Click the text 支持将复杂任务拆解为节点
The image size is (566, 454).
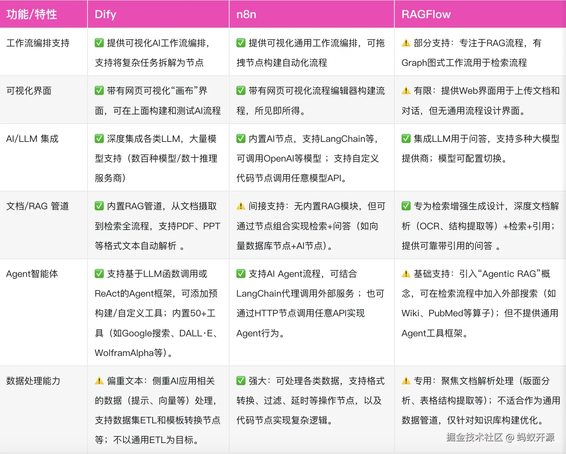pyautogui.click(x=149, y=63)
